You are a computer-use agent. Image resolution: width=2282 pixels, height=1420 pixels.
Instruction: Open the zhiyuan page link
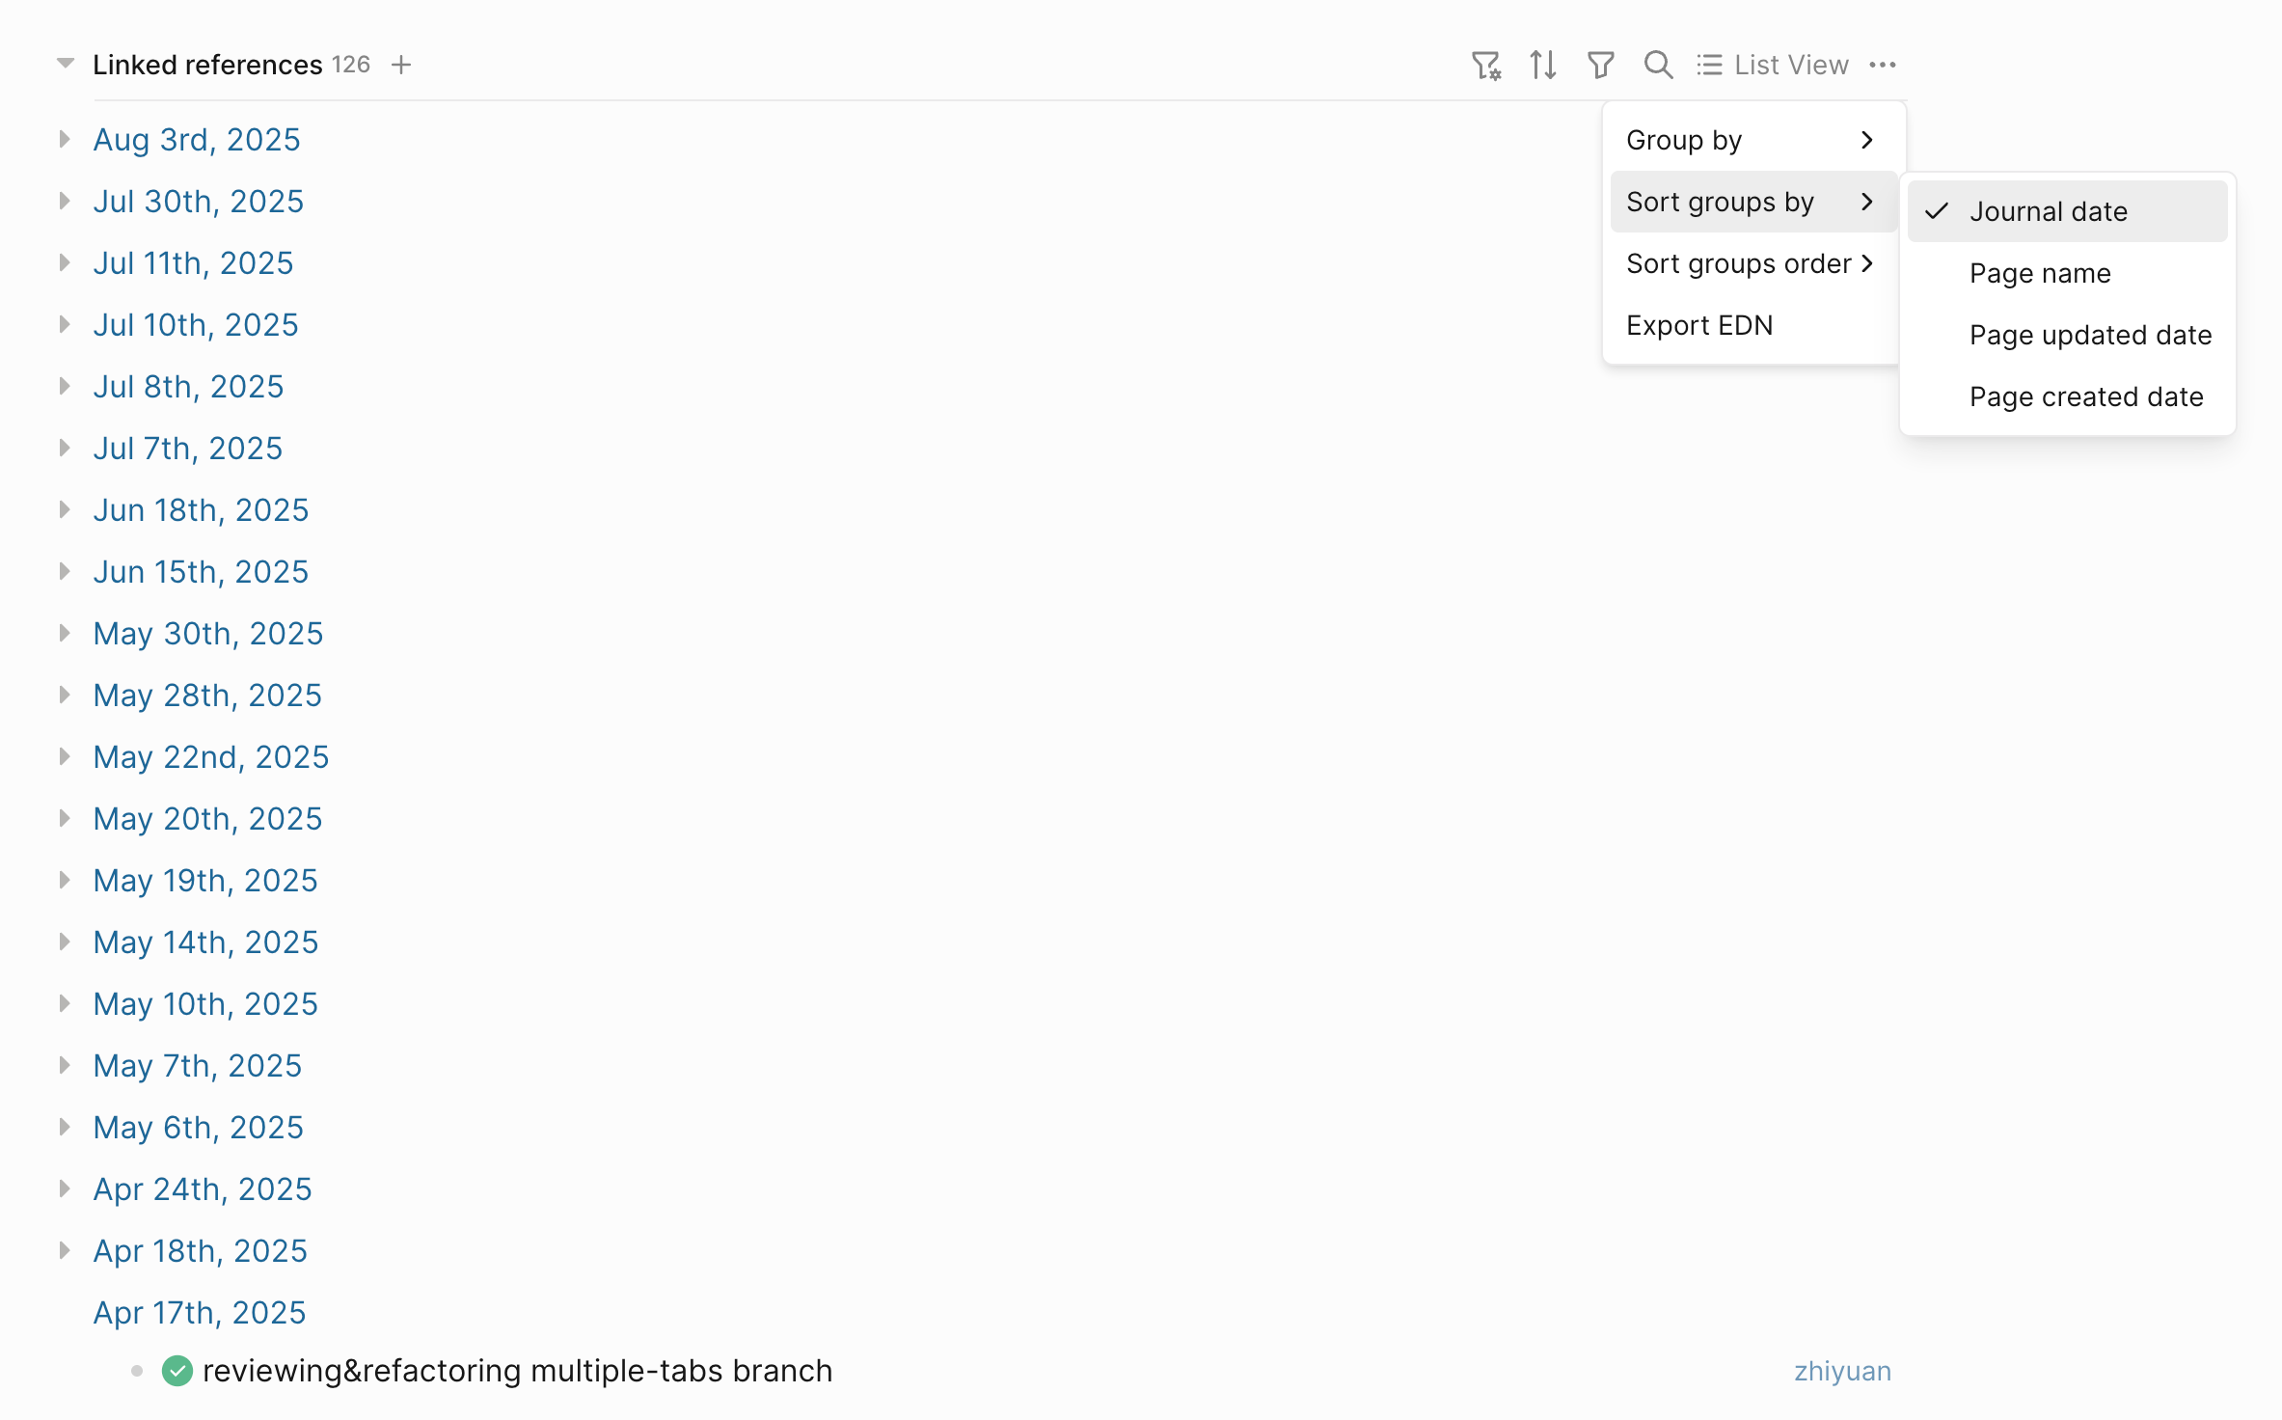pos(1841,1371)
